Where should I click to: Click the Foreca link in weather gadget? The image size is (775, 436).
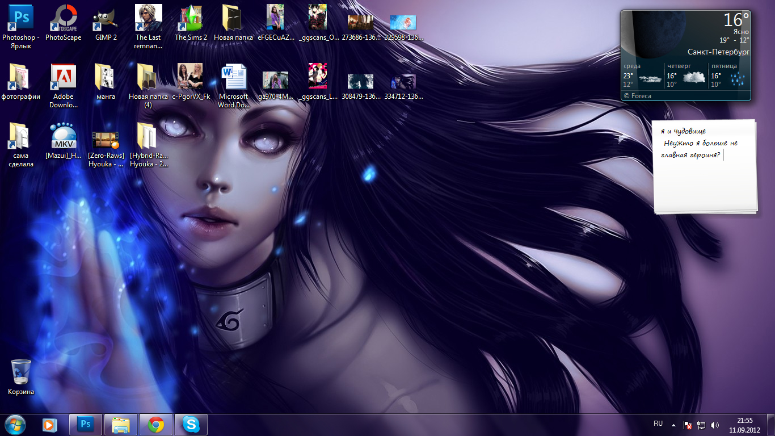click(x=638, y=96)
